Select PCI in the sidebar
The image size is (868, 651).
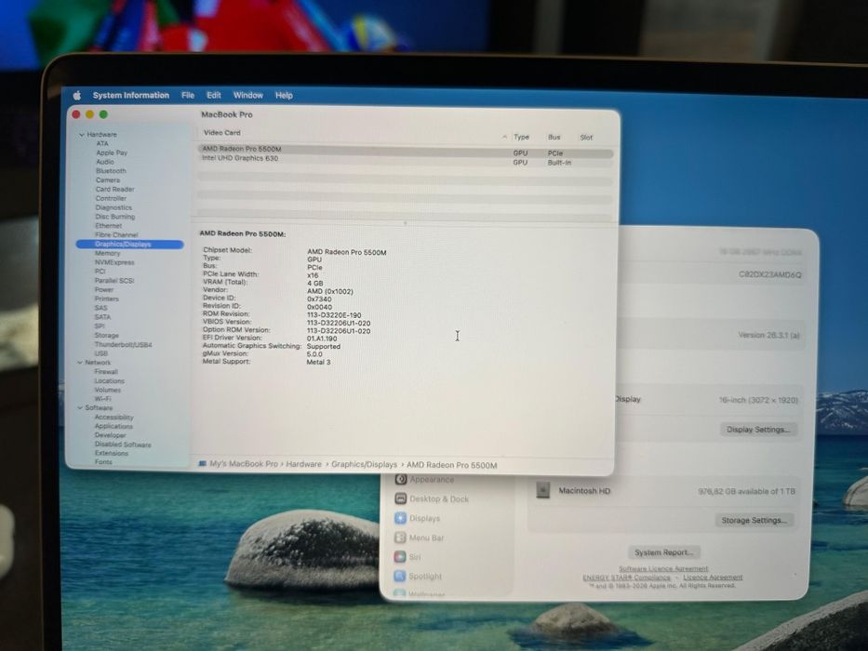[x=100, y=272]
